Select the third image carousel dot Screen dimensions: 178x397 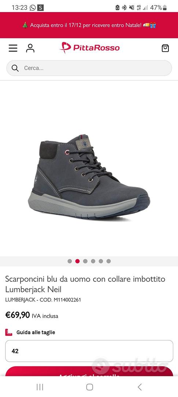click(x=85, y=261)
